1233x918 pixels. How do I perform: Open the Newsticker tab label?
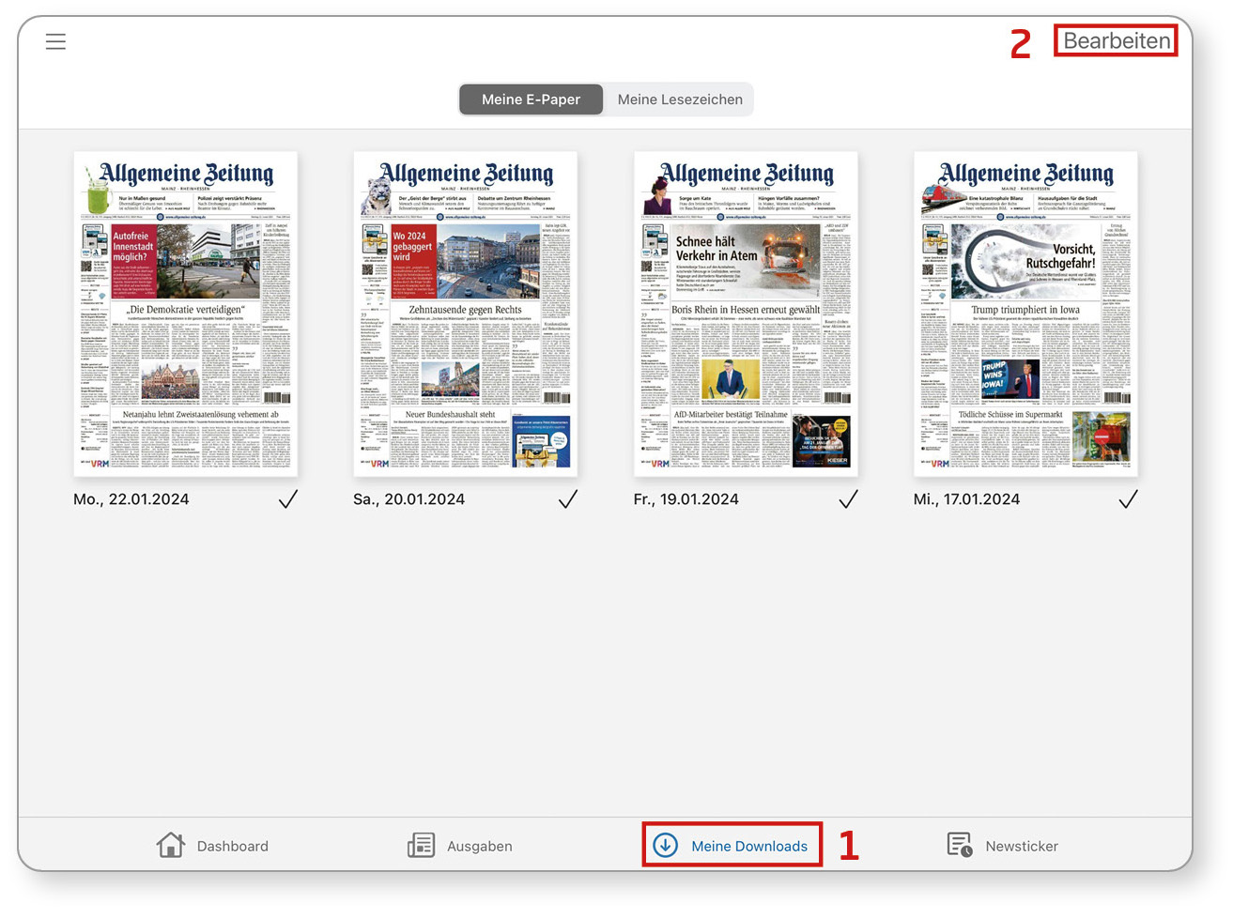(1022, 847)
